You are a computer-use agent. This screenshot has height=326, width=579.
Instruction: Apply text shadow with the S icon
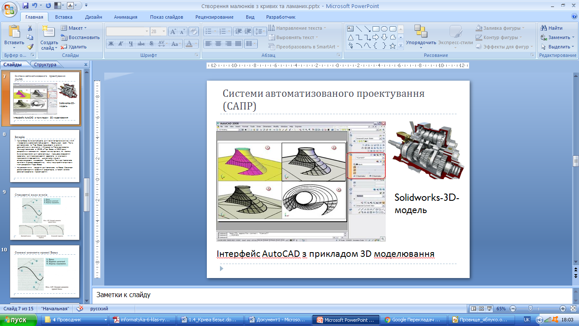pos(151,43)
